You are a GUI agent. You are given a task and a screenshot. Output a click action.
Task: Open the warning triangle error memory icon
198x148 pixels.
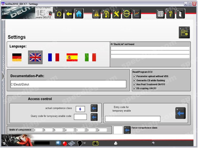point(96,14)
